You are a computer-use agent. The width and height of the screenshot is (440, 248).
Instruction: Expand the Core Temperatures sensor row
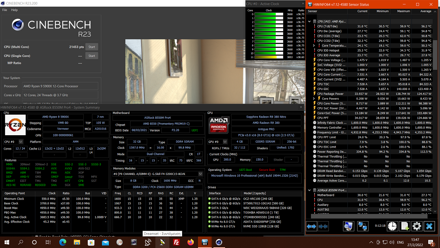click(x=314, y=46)
